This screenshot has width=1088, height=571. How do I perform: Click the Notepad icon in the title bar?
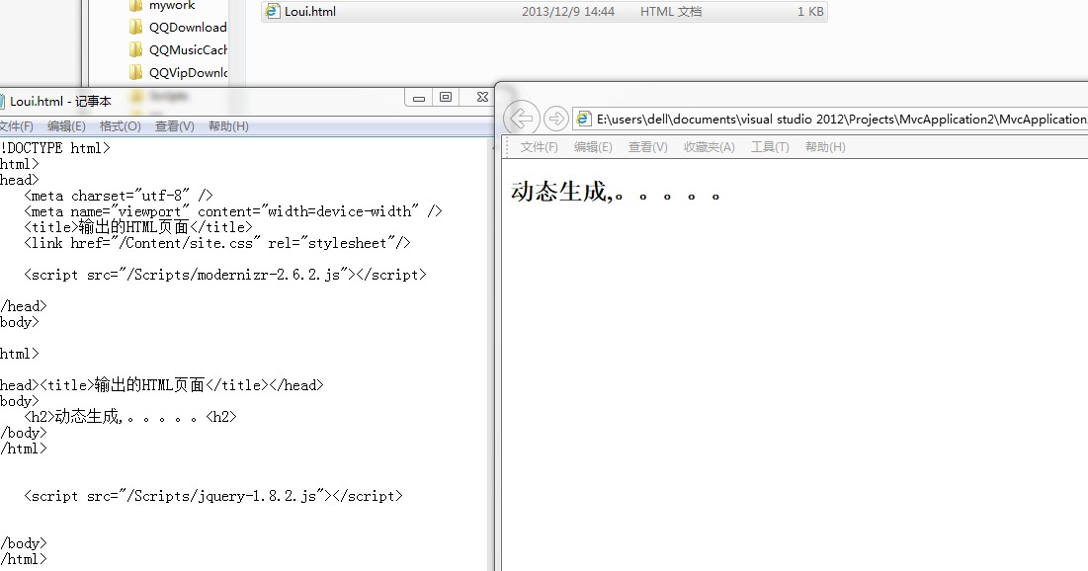point(2,102)
